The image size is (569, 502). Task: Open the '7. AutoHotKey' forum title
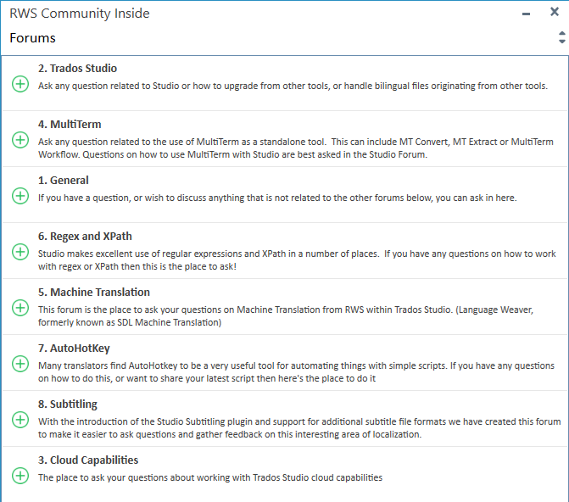point(74,349)
